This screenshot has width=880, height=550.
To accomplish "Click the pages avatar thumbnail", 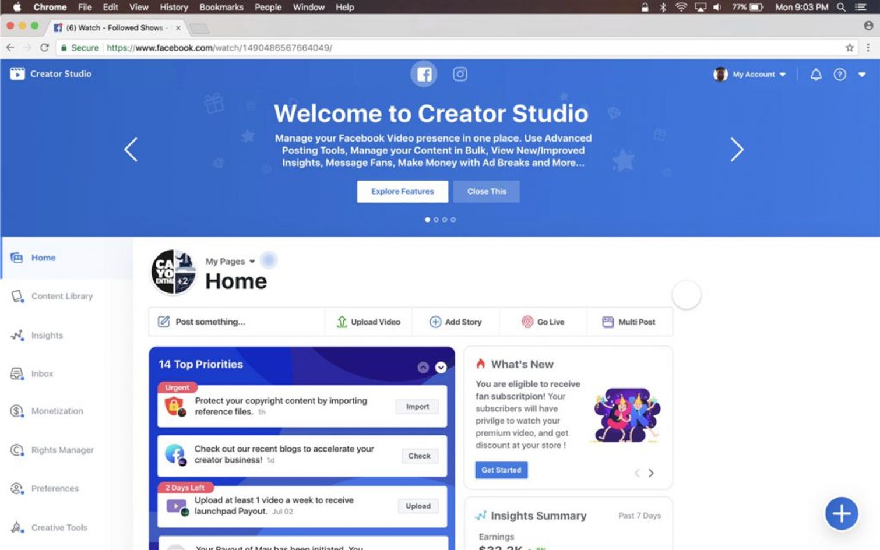I will tap(174, 272).
